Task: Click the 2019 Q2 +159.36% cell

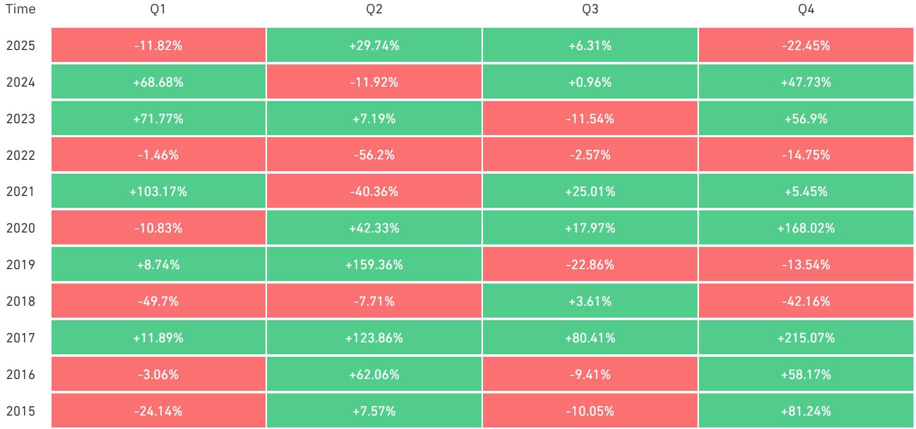Action: (x=374, y=265)
